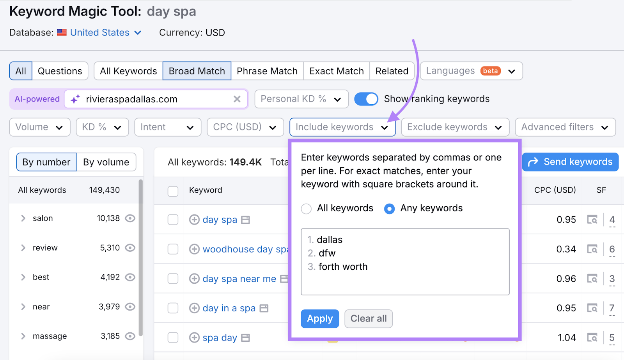This screenshot has width=624, height=360.
Task: Click the SERP features icon next to "spa day"
Action: 246,338
